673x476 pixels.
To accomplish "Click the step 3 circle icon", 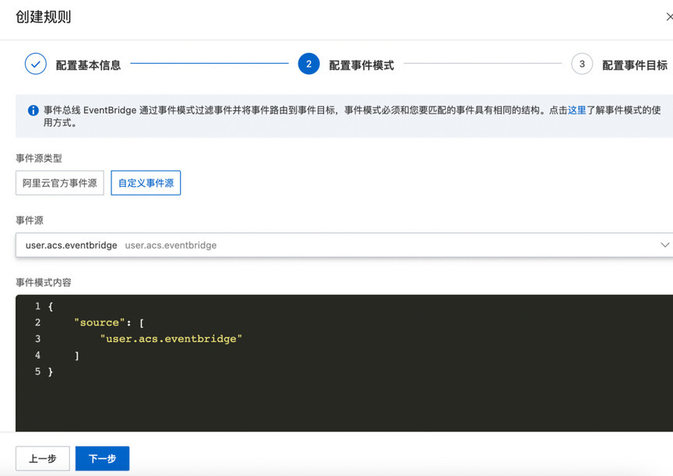I will pos(582,64).
